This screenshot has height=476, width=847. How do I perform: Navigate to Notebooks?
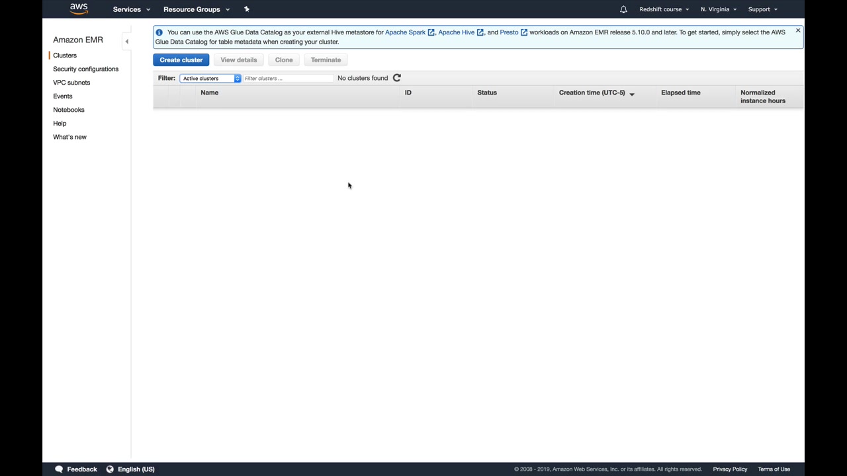pyautogui.click(x=69, y=110)
